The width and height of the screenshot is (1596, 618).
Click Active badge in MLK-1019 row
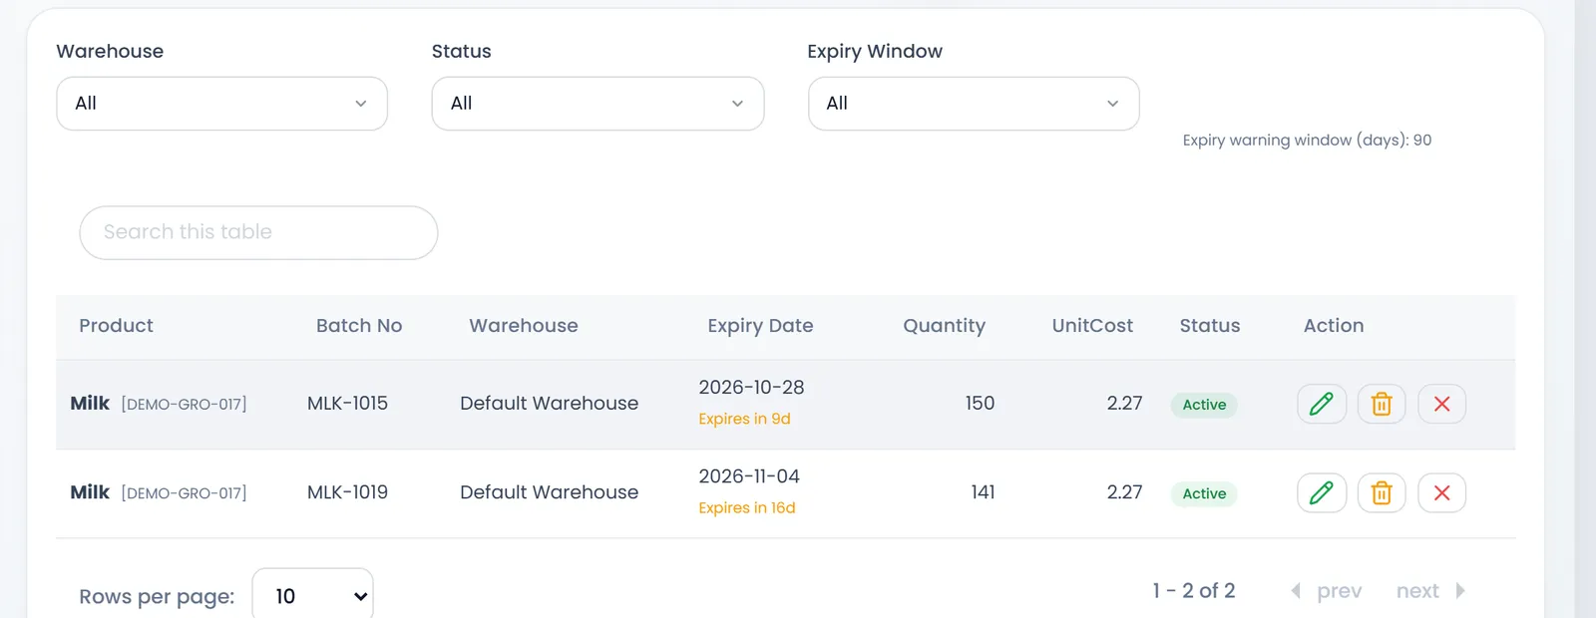pos(1204,493)
